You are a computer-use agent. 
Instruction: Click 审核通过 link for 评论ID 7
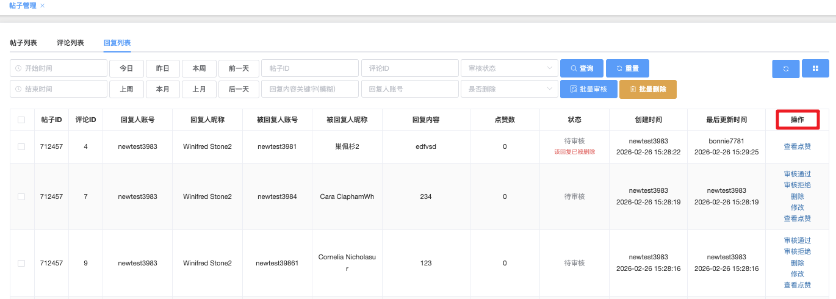(797, 175)
